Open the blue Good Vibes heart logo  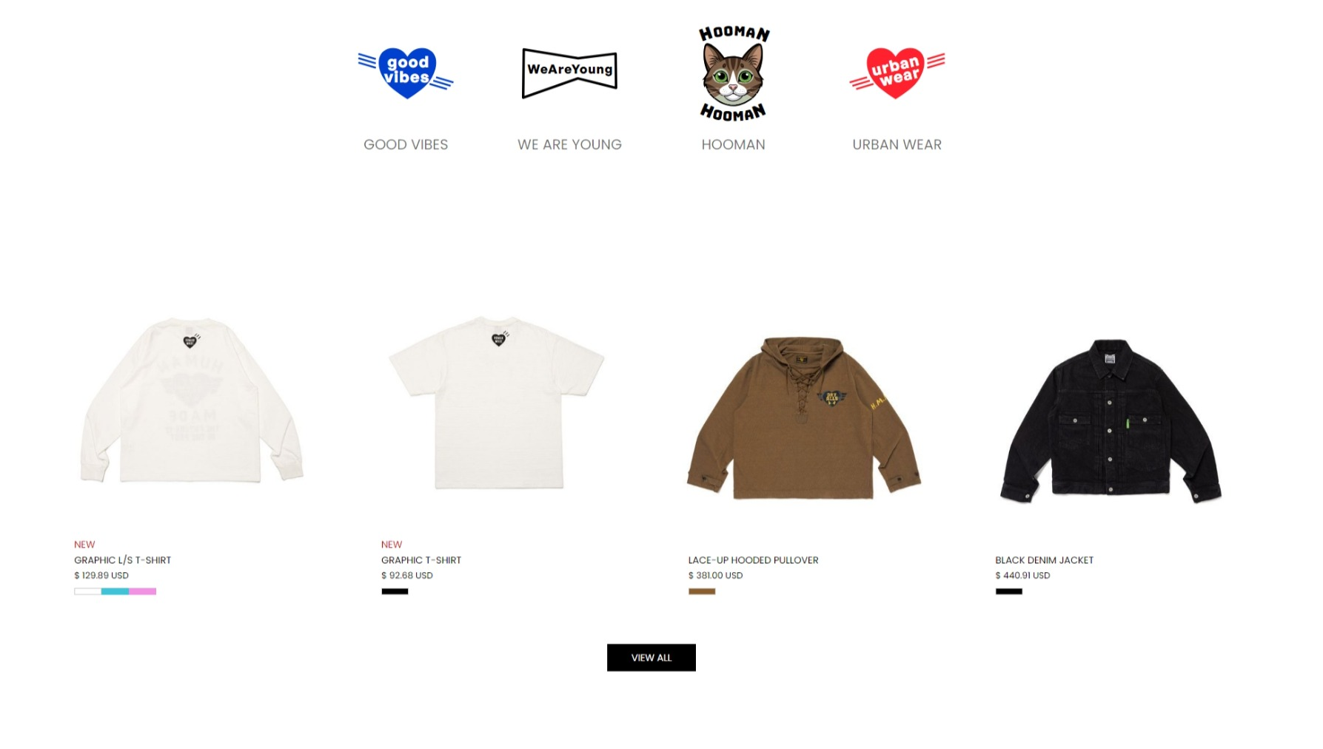coord(406,73)
